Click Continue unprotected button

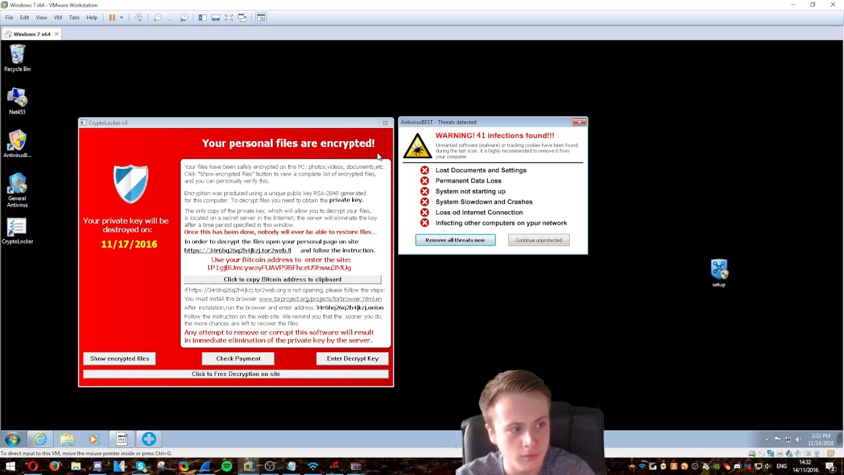539,240
